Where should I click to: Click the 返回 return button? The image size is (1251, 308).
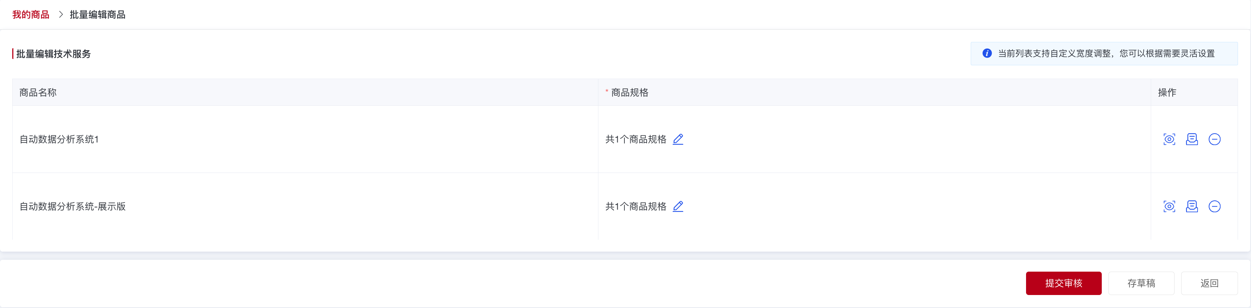(x=1209, y=283)
